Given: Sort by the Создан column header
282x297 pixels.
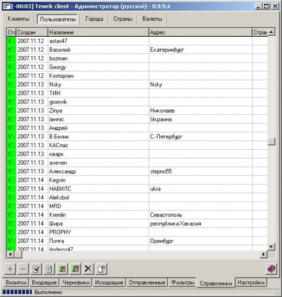Looking at the screenshot, I should (32, 32).
